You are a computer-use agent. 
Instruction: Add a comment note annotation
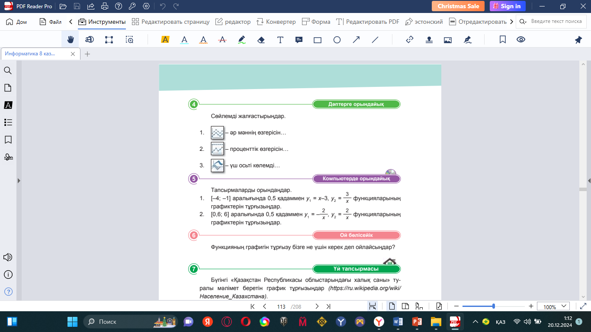(299, 40)
